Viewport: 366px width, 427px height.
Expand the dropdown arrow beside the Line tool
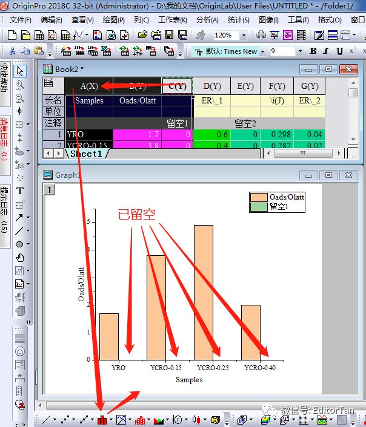[x=28, y=231]
